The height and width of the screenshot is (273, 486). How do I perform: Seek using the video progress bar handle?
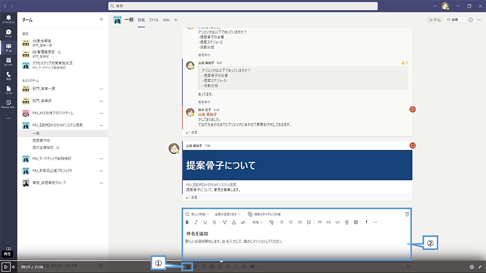point(221,261)
